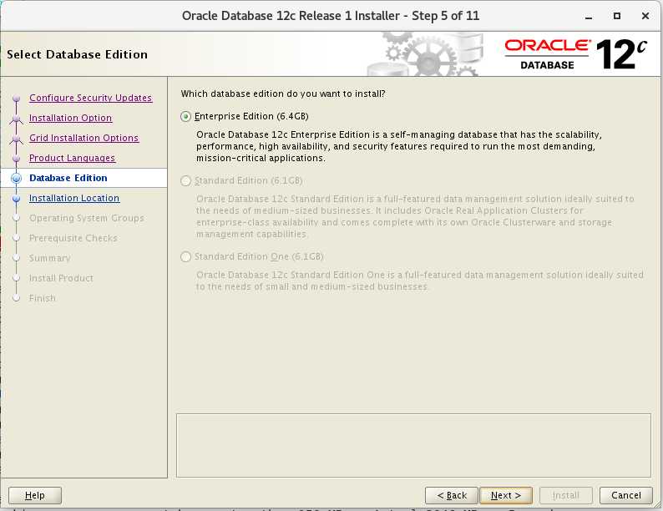Open the Configure Security Updates step
The width and height of the screenshot is (663, 511).
[90, 98]
